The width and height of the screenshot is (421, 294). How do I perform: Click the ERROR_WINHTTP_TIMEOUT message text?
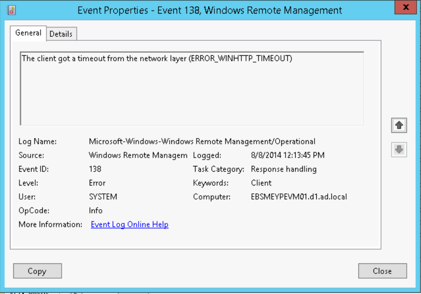coord(156,58)
